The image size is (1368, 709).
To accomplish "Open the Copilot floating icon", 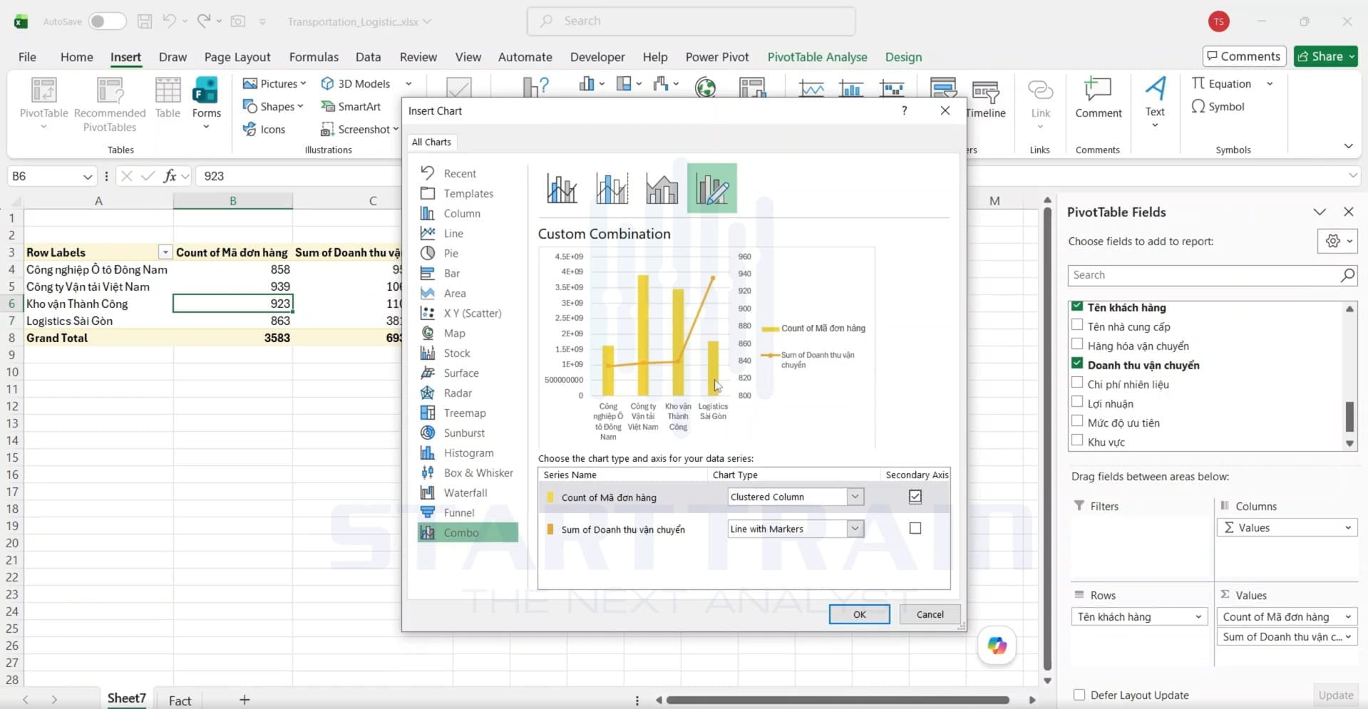I will click(997, 646).
